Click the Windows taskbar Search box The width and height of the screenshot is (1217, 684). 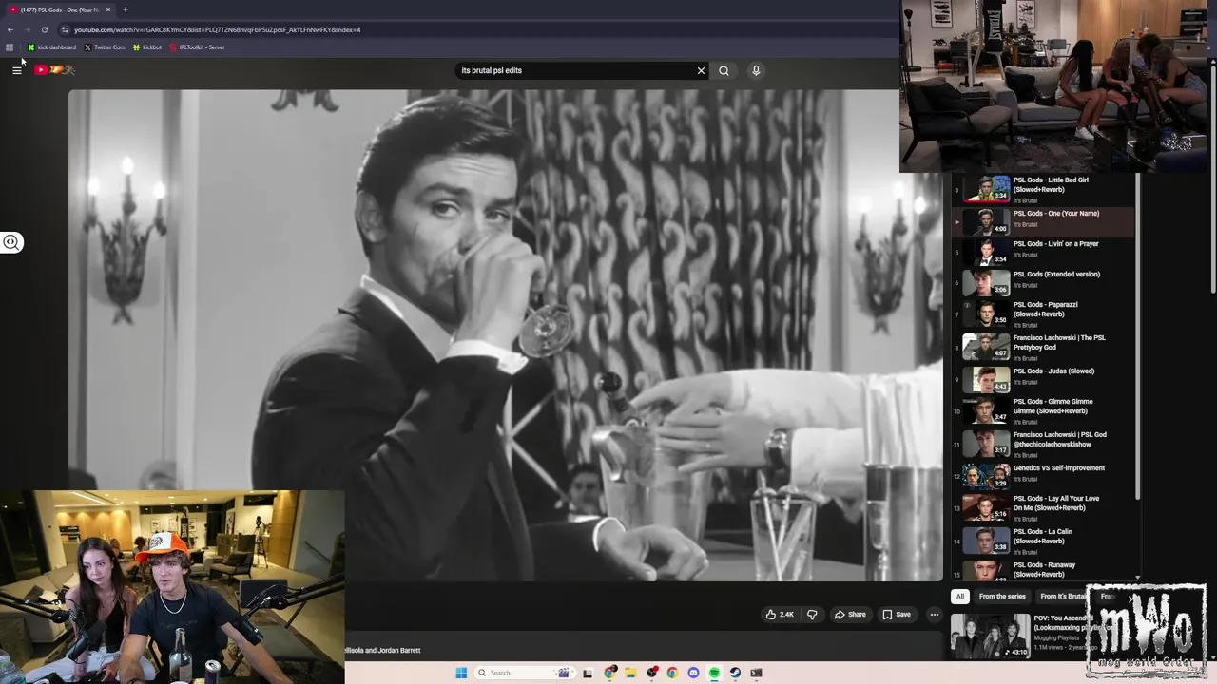(524, 673)
